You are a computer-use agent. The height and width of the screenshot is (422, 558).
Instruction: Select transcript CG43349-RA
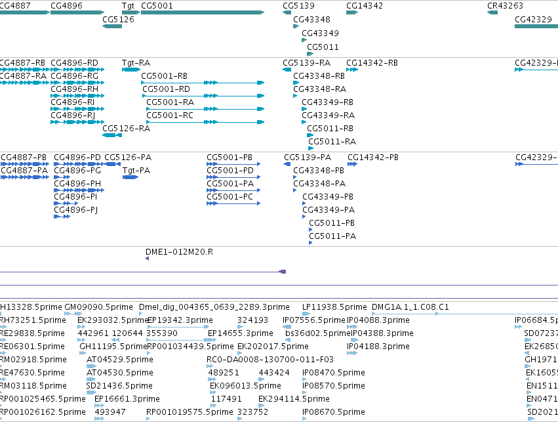coord(329,116)
